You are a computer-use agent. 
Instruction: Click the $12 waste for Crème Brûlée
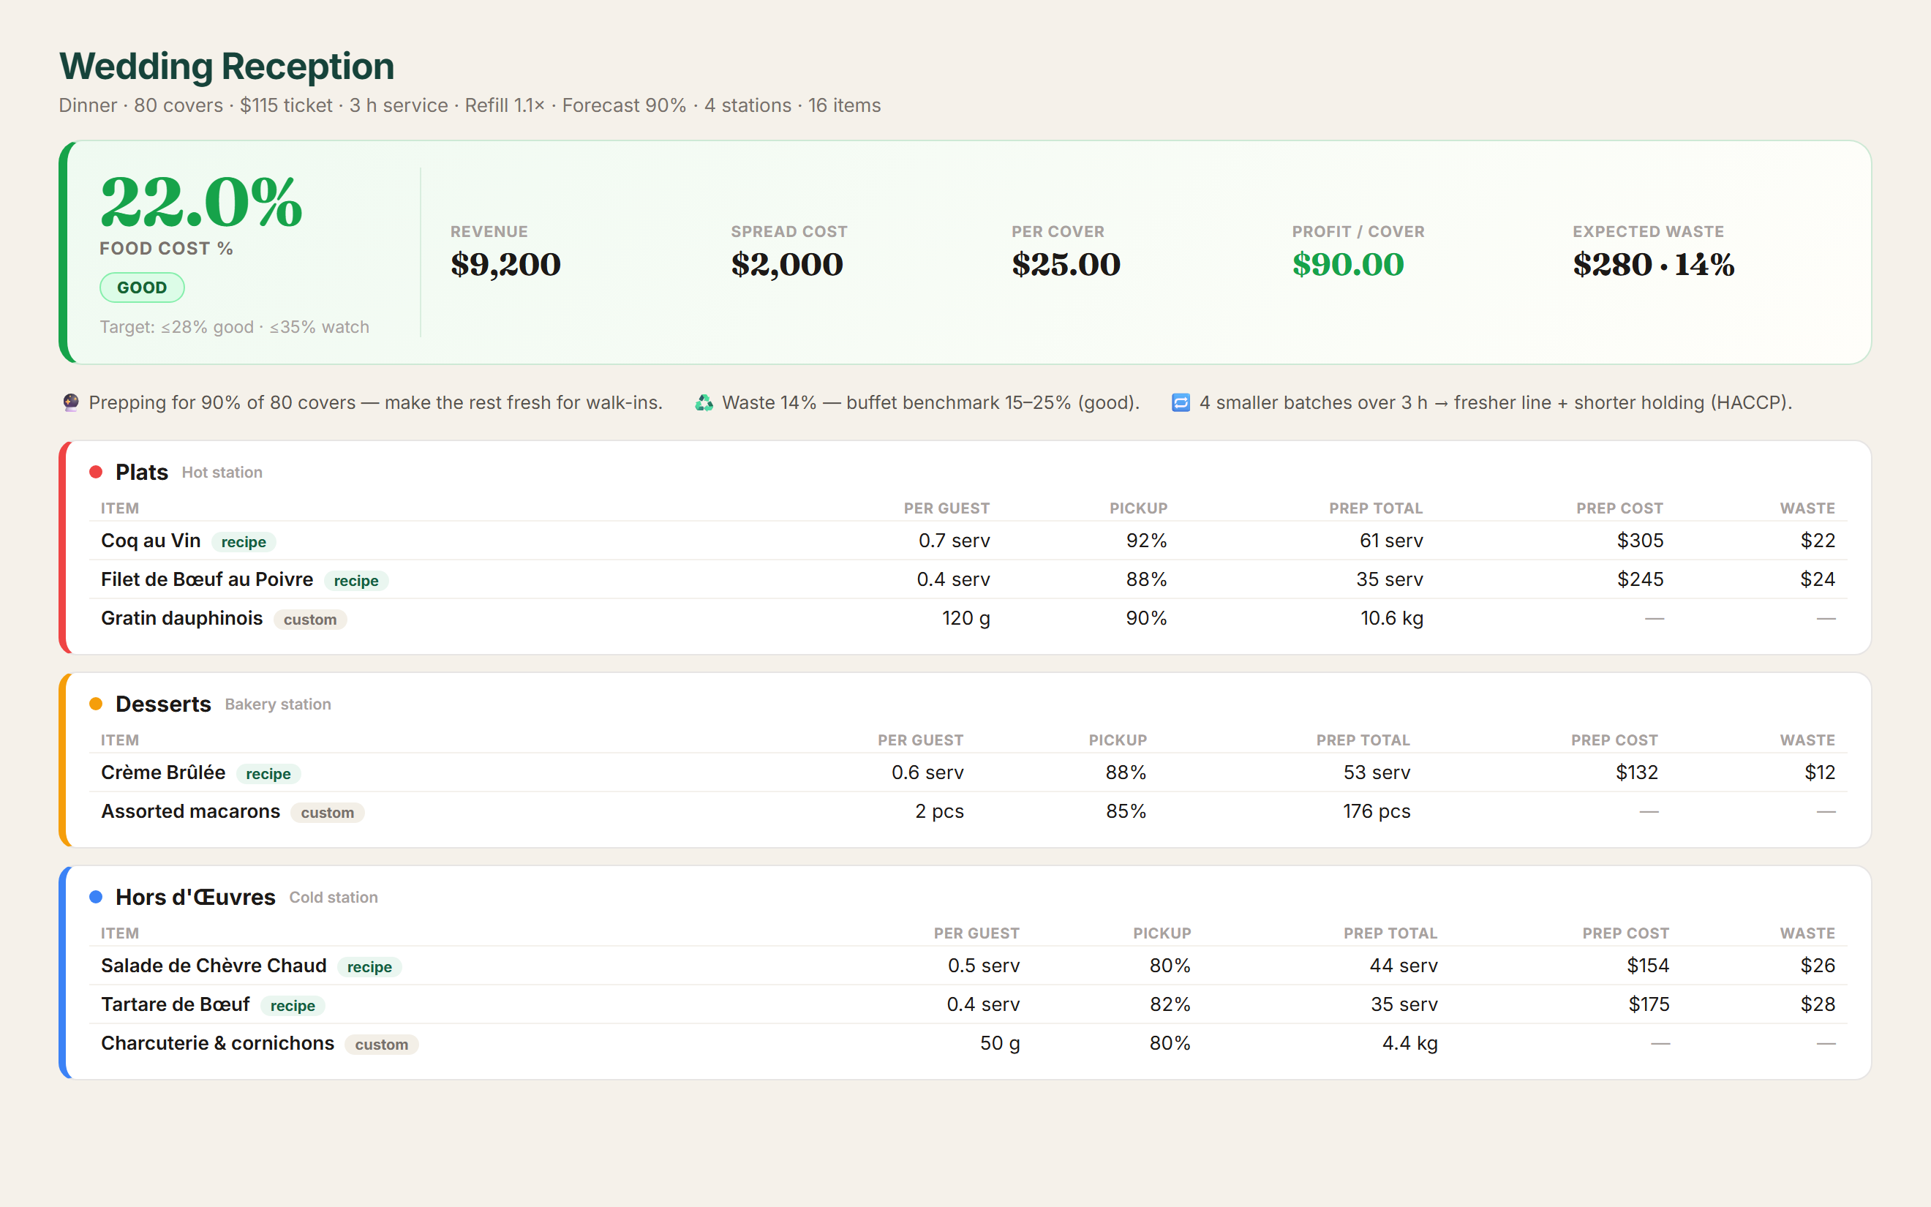pyautogui.click(x=1820, y=772)
